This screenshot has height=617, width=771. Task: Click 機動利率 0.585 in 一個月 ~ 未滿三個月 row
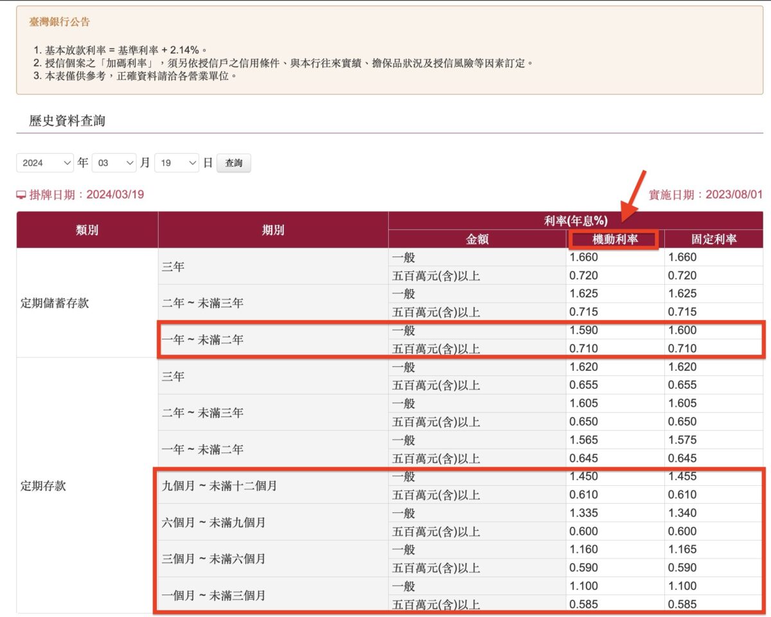[584, 605]
